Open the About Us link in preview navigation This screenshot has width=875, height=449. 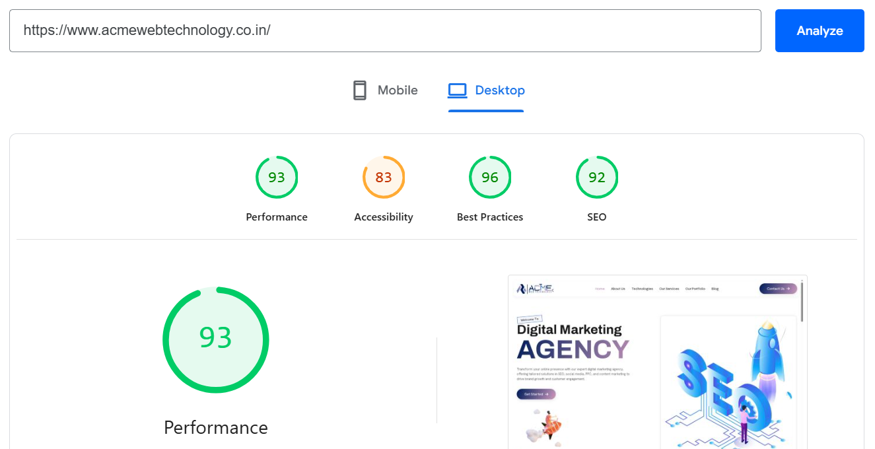tap(618, 289)
